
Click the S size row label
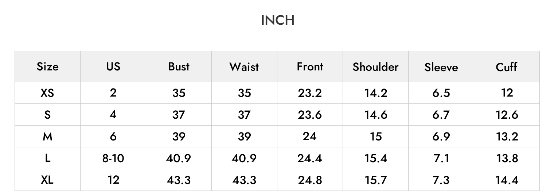[x=47, y=115]
